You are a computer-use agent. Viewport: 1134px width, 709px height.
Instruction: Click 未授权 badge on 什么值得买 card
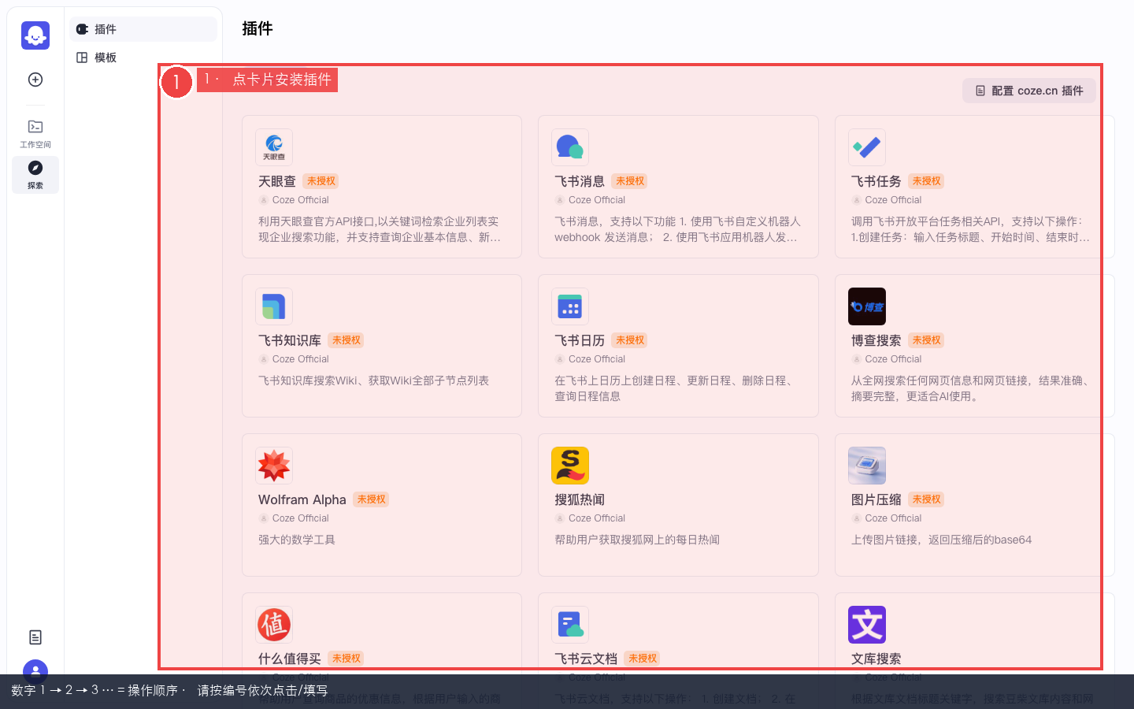[346, 659]
